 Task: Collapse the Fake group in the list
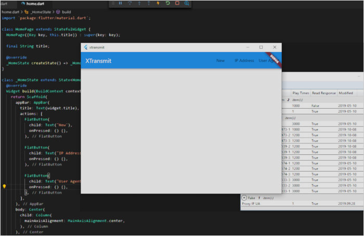(244, 198)
